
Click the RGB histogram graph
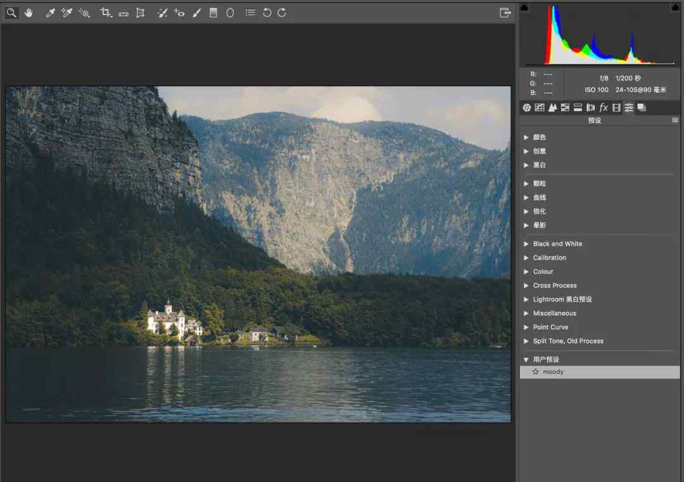600,35
